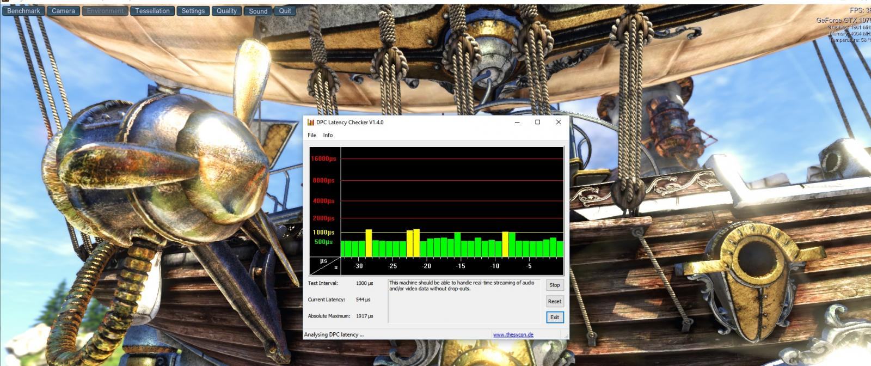Click the 8000µs axis label
This screenshot has height=366, width=871.
[323, 180]
